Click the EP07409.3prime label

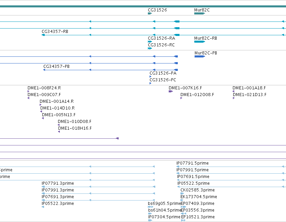[x=198, y=204]
